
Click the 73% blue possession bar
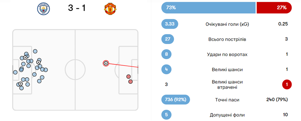click(208, 8)
